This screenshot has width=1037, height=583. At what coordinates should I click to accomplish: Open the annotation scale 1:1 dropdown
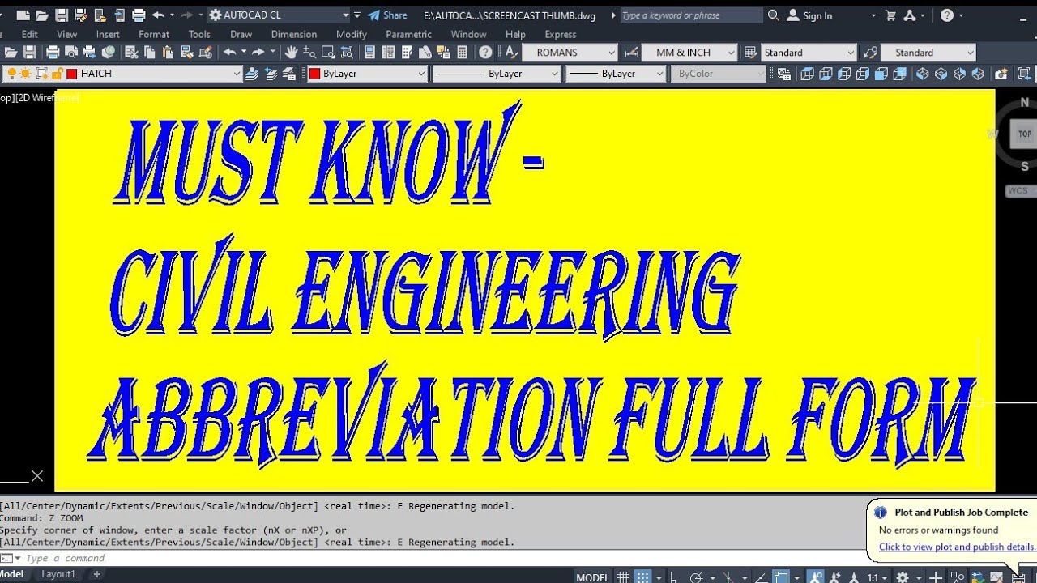(x=877, y=577)
